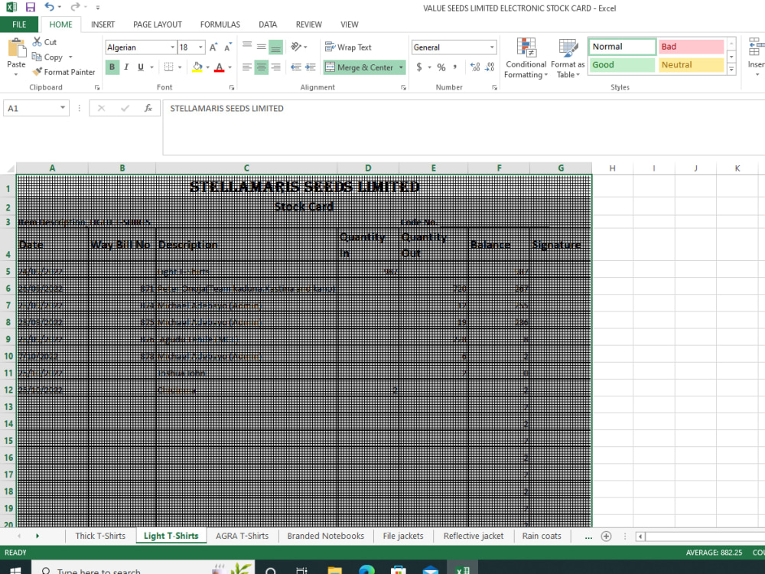The image size is (765, 574).
Task: Open Alignment dialog launcher
Action: [x=403, y=87]
